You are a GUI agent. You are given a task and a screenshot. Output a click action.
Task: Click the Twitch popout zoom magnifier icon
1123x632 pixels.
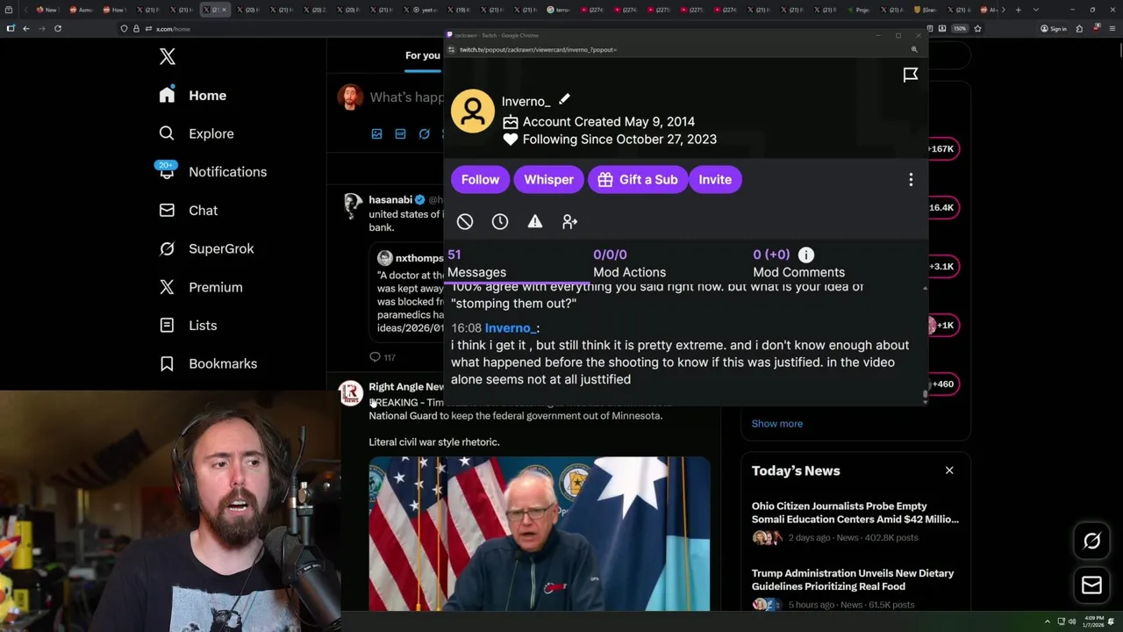[914, 49]
